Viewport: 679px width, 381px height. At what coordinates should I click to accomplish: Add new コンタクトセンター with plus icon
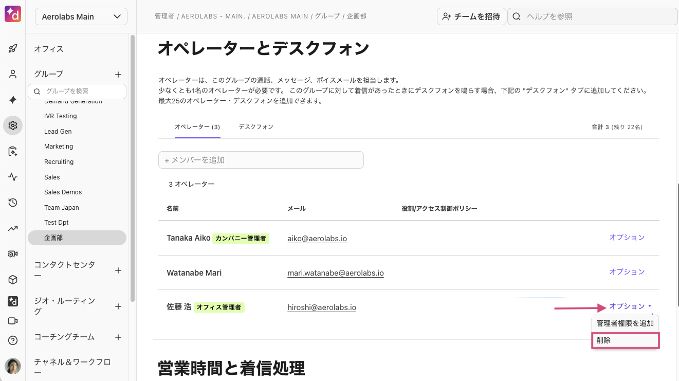[118, 270]
